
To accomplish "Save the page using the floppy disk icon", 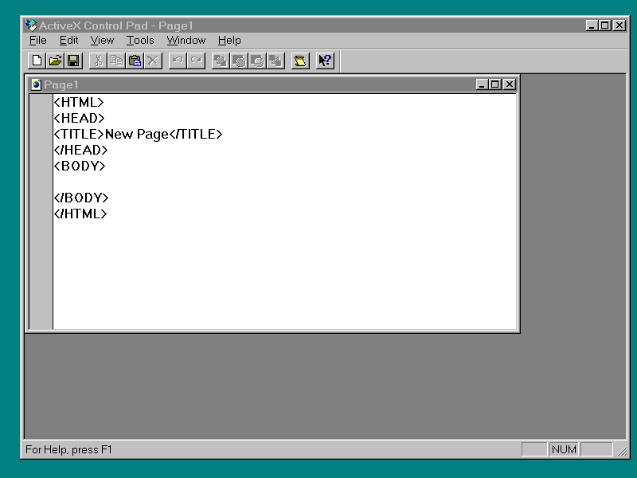I will pos(73,61).
